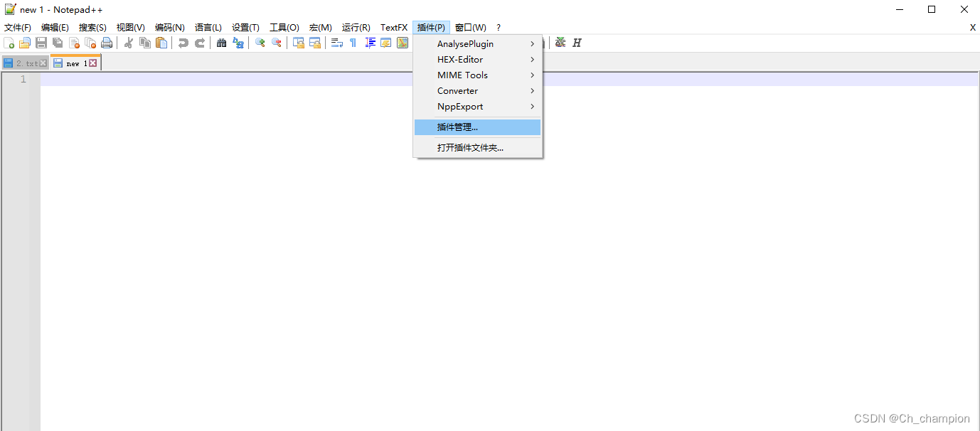Open the ? help menu

pos(499,27)
